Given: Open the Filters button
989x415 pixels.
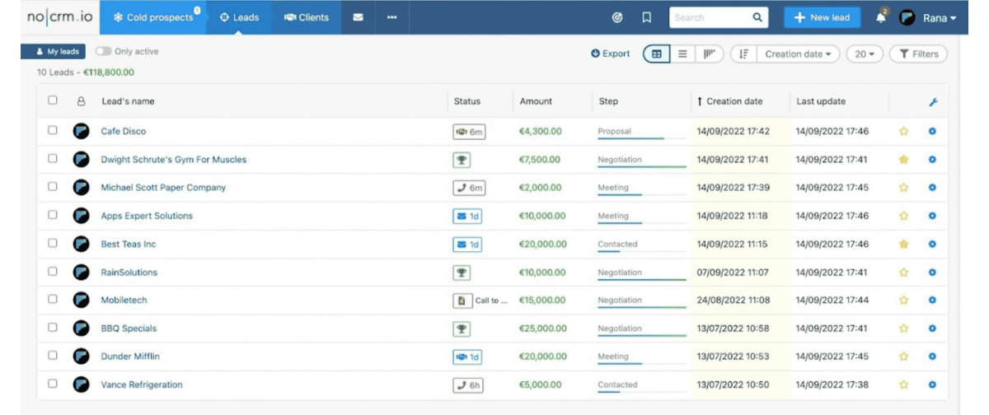Looking at the screenshot, I should point(918,54).
